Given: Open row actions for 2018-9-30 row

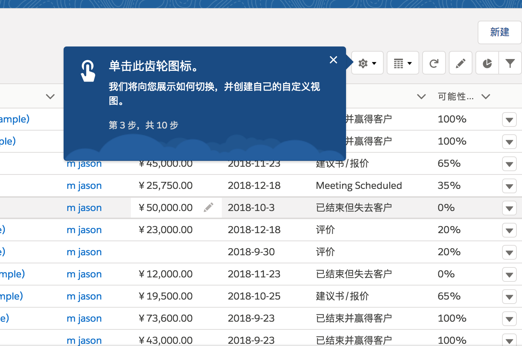Looking at the screenshot, I should 509,253.
